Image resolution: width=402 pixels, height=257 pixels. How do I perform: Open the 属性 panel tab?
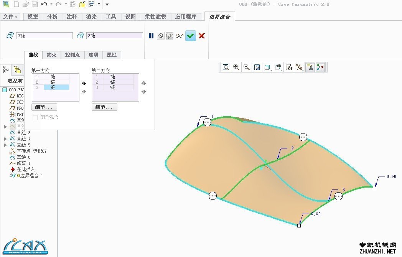pos(112,54)
